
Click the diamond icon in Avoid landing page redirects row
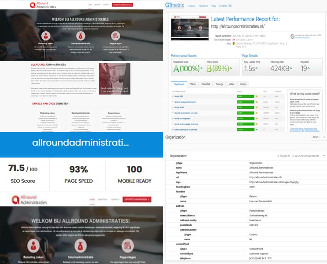[257, 124]
